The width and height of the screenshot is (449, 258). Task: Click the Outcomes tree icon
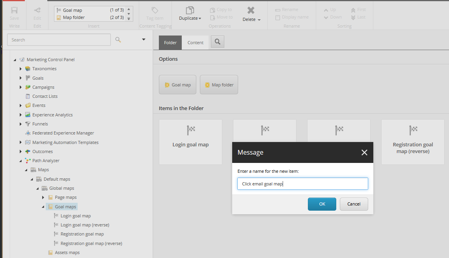click(28, 151)
